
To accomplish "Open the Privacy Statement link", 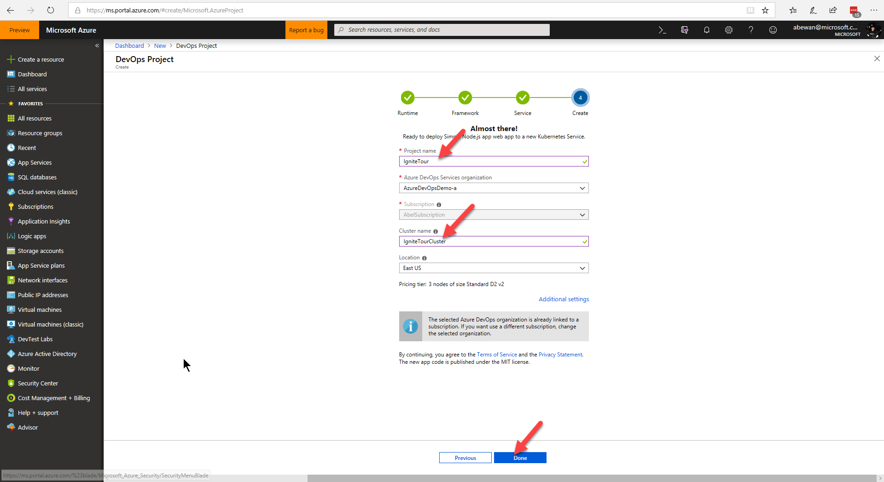I will click(x=560, y=355).
